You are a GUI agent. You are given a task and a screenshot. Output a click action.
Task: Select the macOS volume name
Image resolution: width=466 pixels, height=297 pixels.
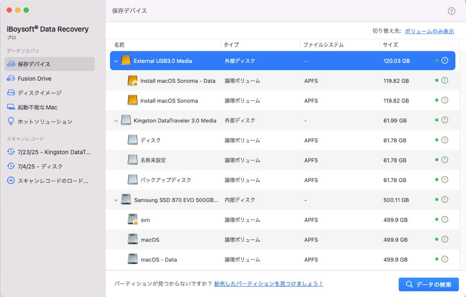pos(150,240)
